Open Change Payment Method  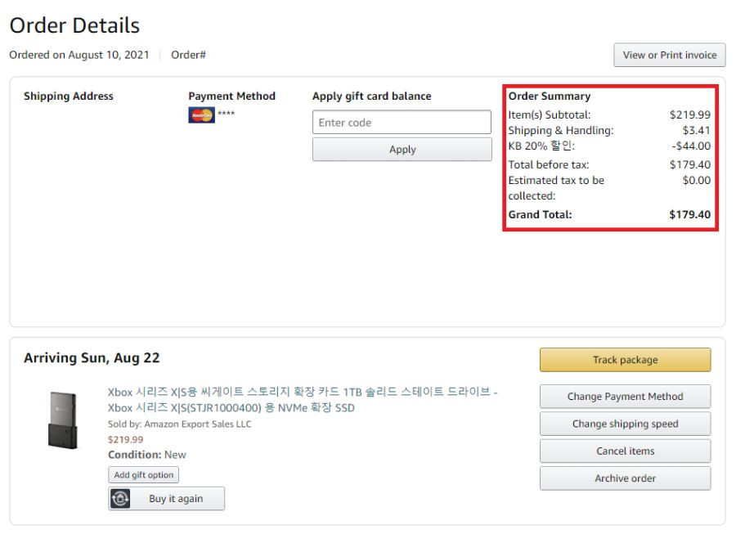tap(626, 397)
